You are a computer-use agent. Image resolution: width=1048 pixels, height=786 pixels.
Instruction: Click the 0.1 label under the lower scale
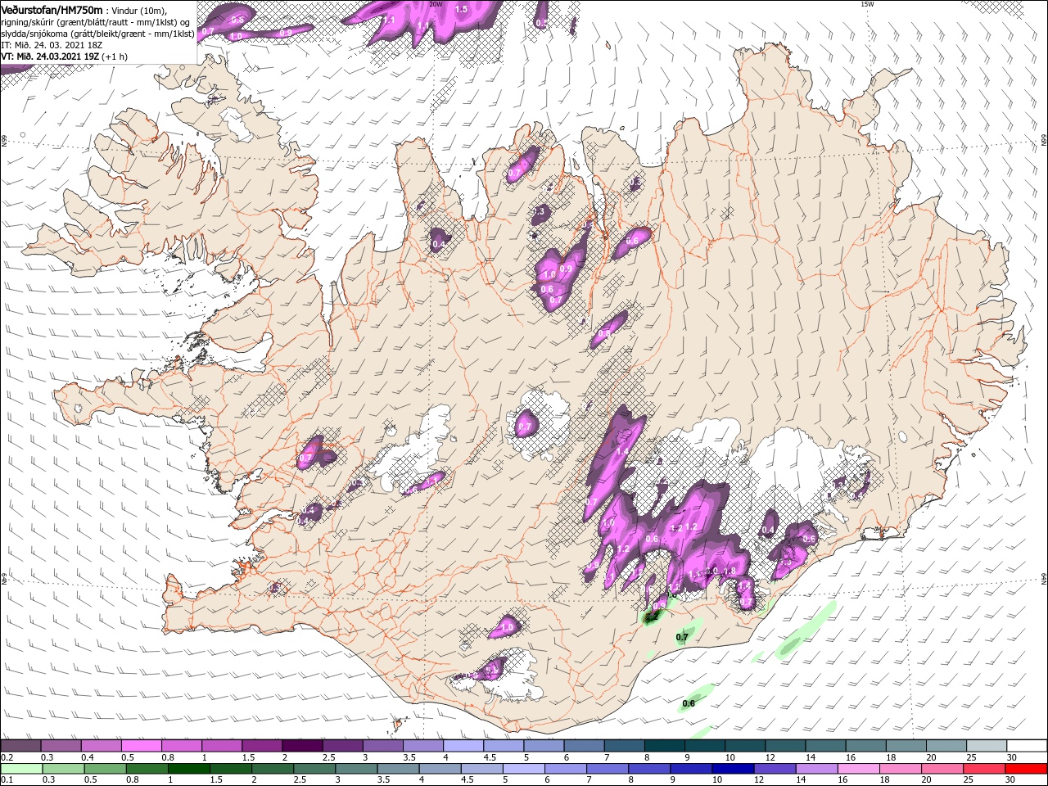tap(6, 780)
